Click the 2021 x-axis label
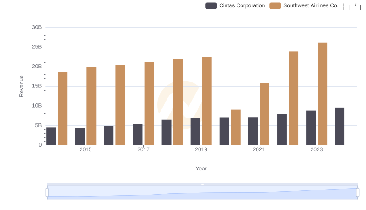Screen dimensions: 366x210 pyautogui.click(x=259, y=149)
